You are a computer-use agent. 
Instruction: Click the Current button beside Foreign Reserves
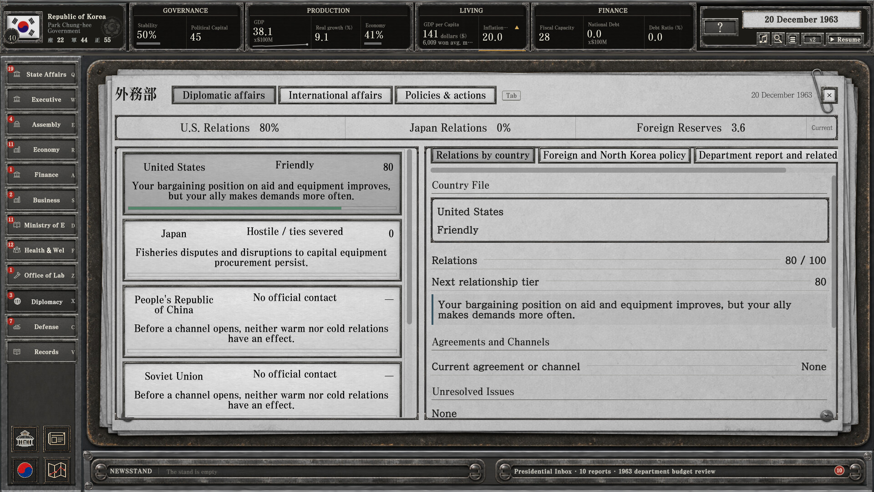point(822,128)
